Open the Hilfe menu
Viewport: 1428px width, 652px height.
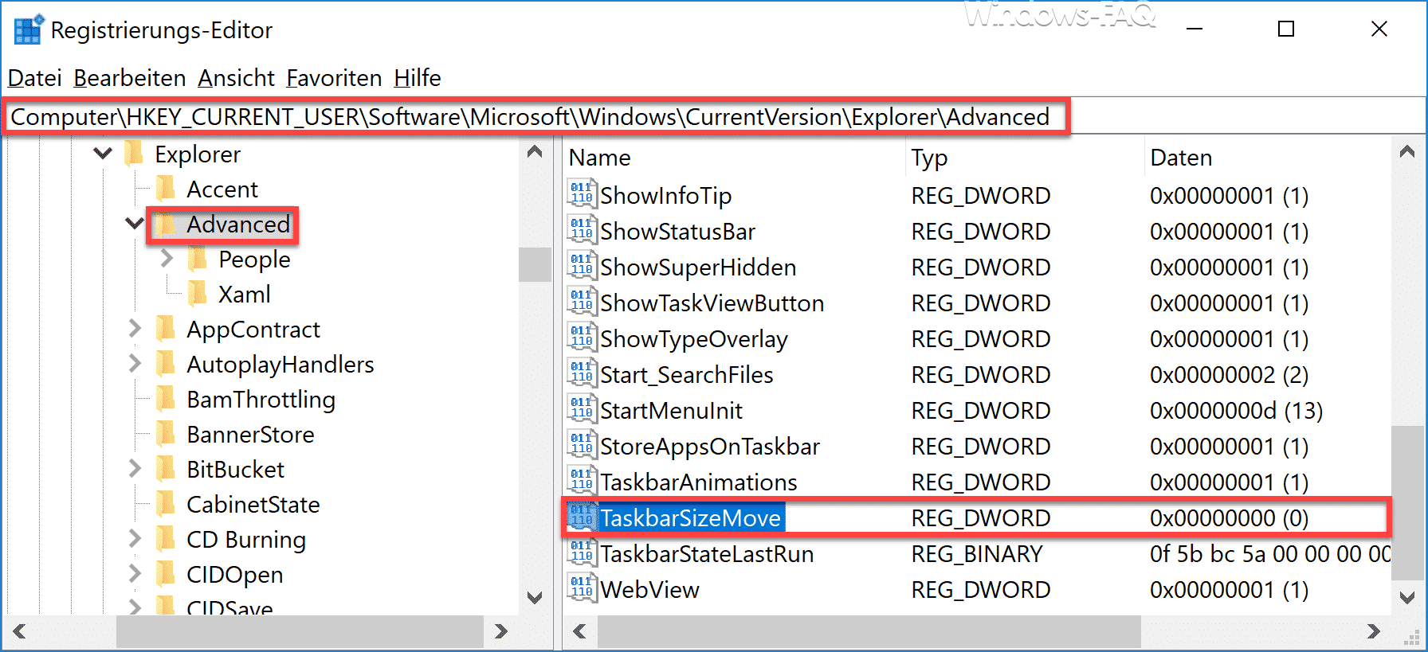coord(418,78)
